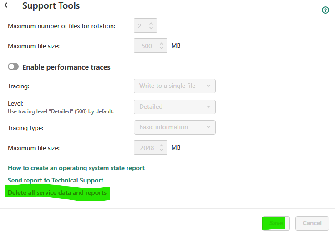Click the rotation files count field
Viewport: 335px width, 232px height.
tap(141, 26)
